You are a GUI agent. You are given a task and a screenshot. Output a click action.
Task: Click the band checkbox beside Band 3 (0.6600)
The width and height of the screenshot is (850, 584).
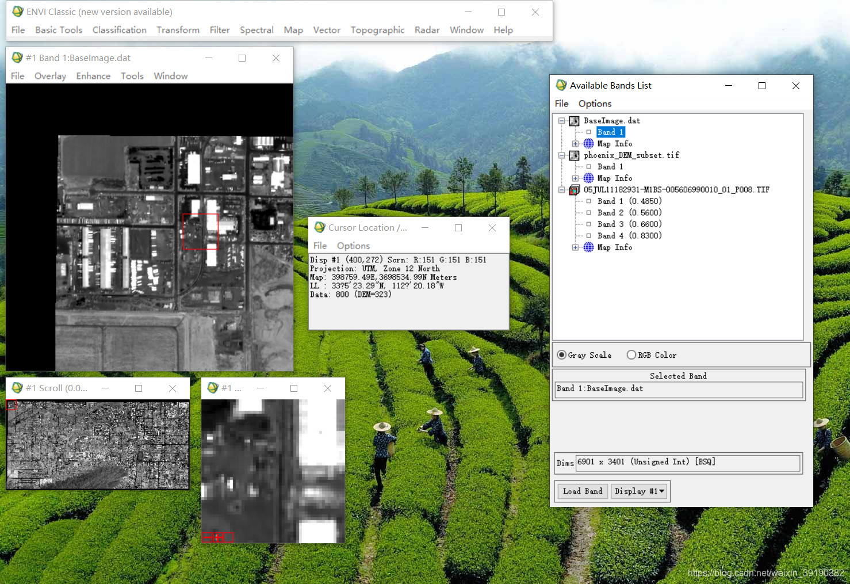point(588,224)
